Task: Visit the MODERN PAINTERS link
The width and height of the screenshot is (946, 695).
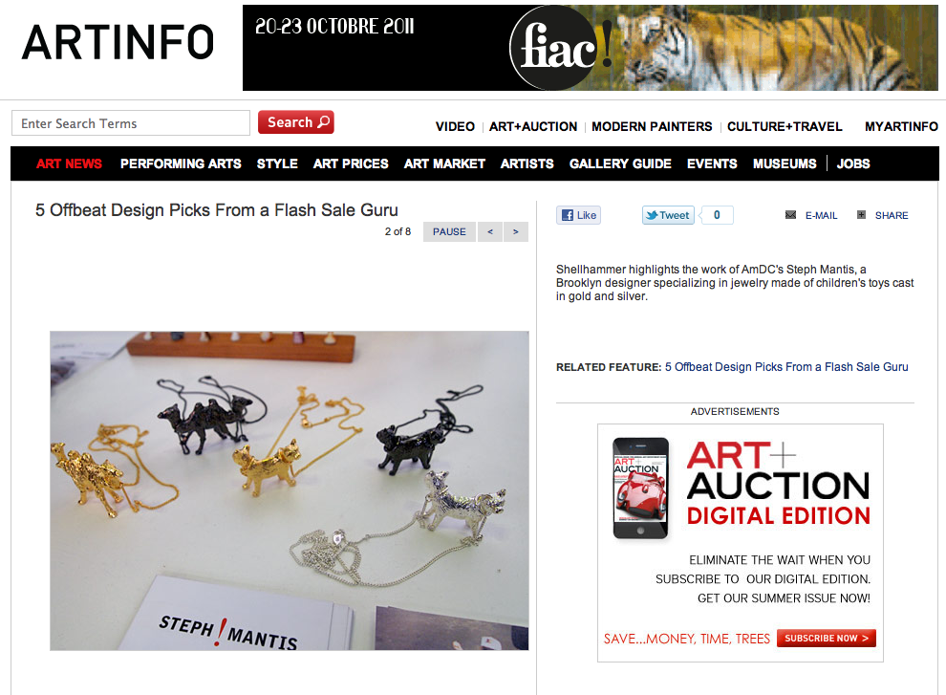Action: click(652, 127)
